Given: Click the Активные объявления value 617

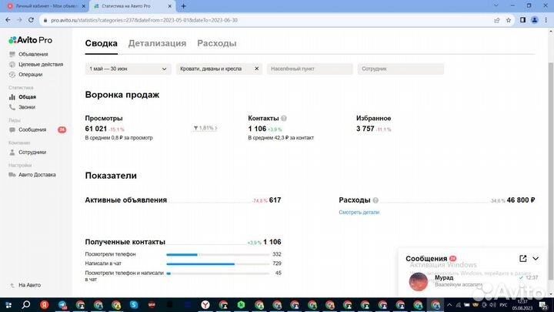Looking at the screenshot, I should tap(275, 200).
